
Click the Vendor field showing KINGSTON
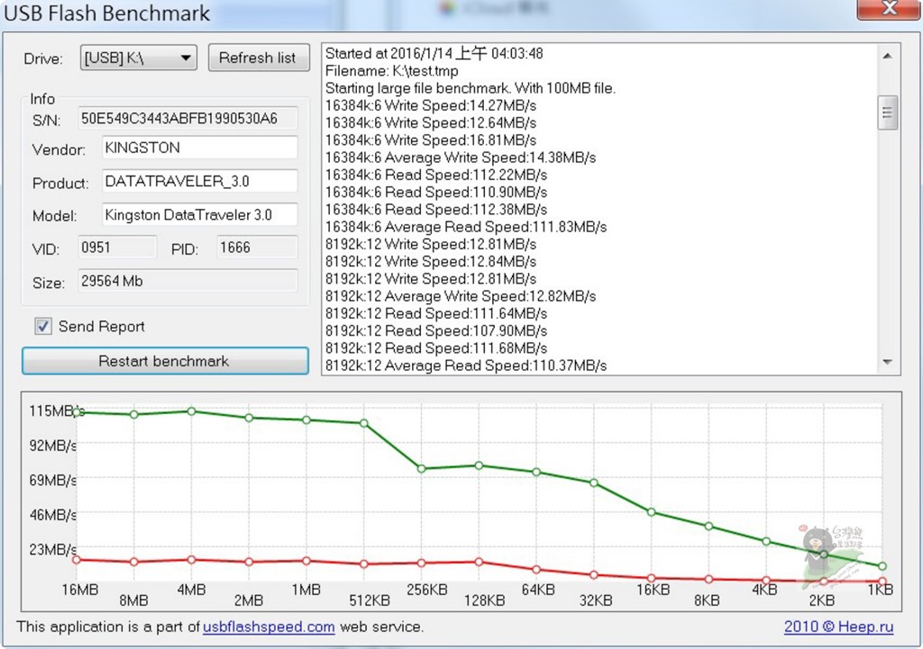199,148
